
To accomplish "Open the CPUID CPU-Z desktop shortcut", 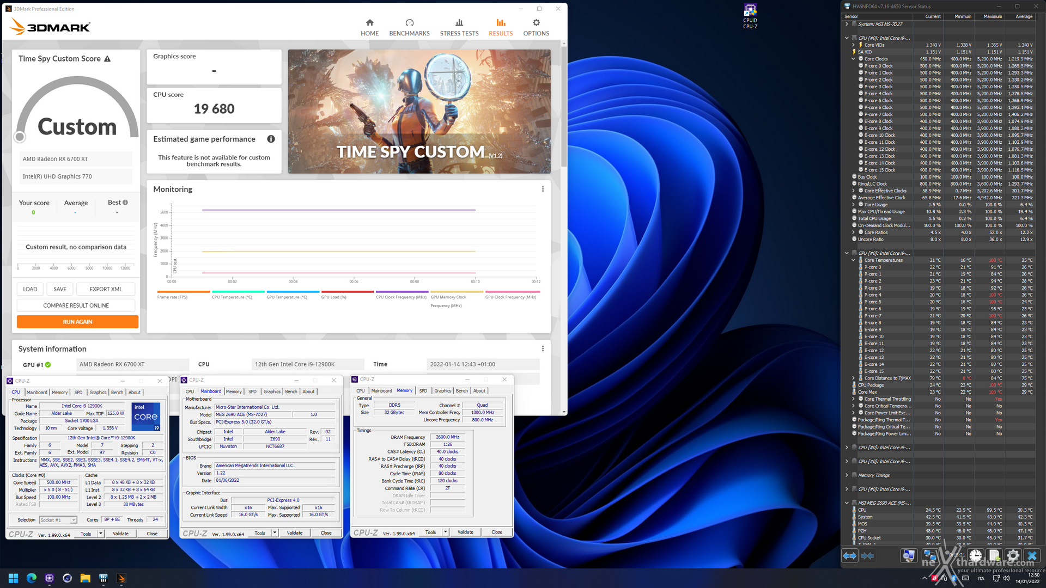I will click(750, 16).
